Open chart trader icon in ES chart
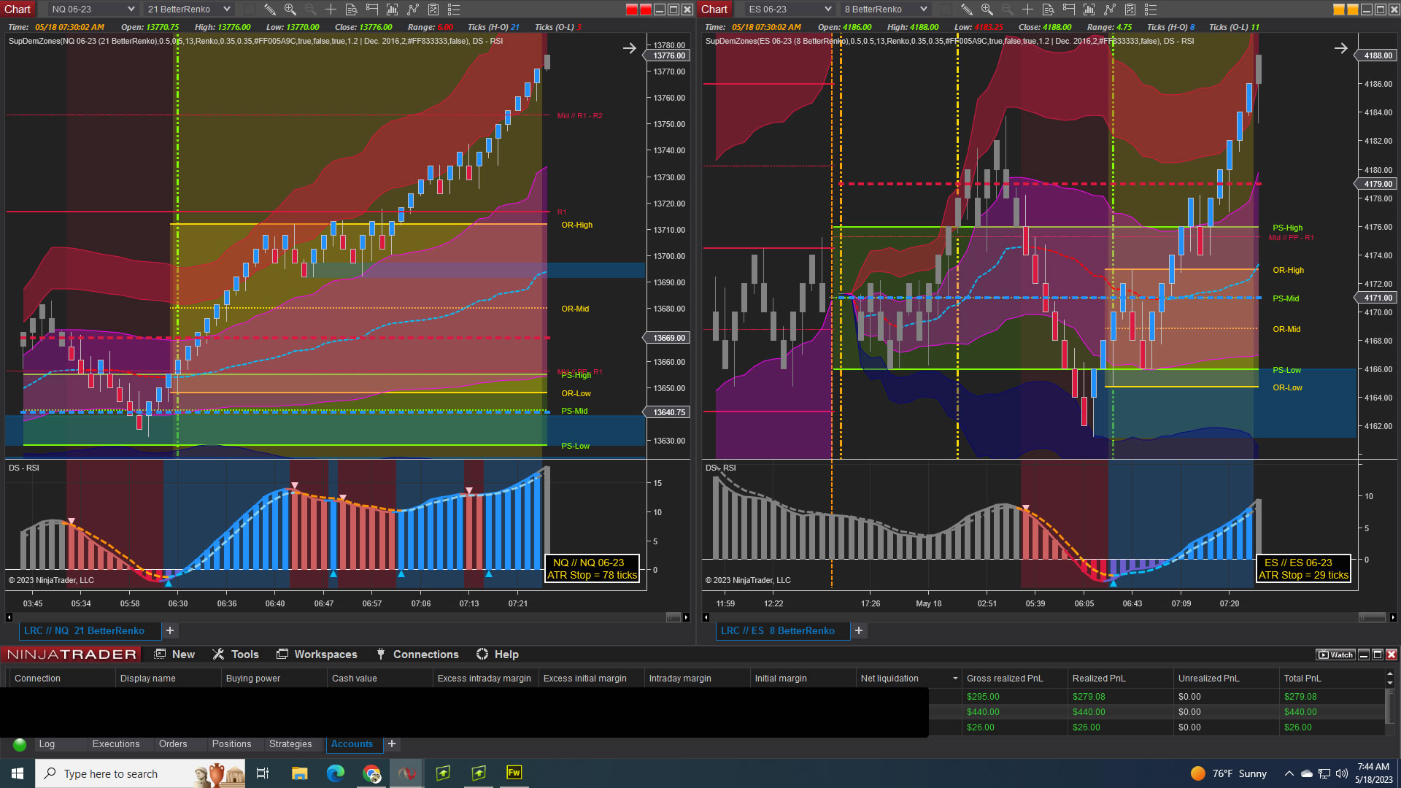 pyautogui.click(x=1069, y=9)
